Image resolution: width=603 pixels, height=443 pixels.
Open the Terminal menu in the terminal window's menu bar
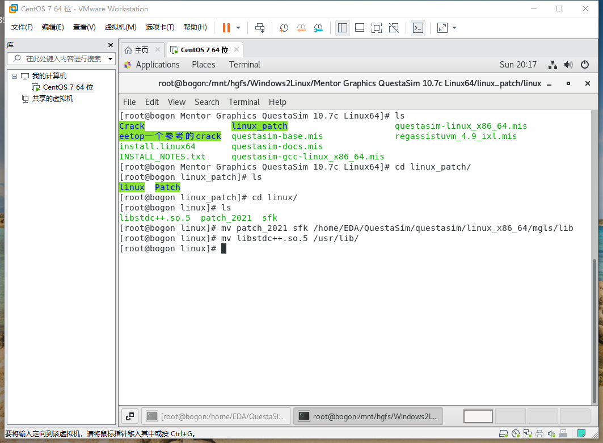(244, 102)
